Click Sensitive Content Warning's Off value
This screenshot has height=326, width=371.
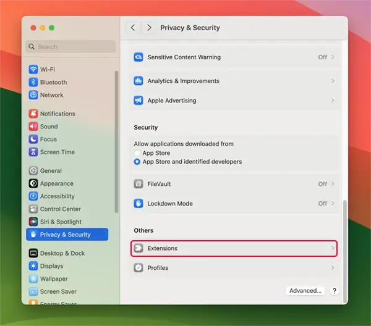click(x=323, y=57)
